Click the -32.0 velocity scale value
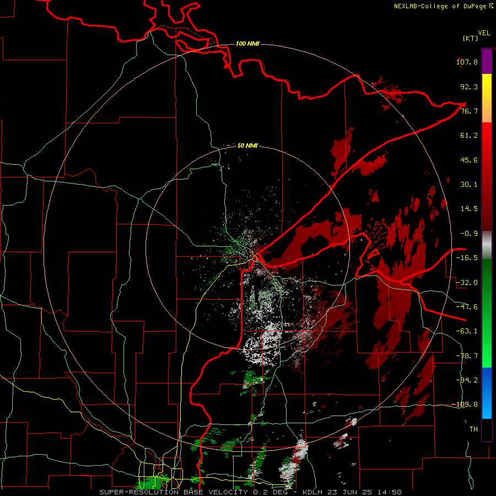496x496 pixels. [467, 282]
